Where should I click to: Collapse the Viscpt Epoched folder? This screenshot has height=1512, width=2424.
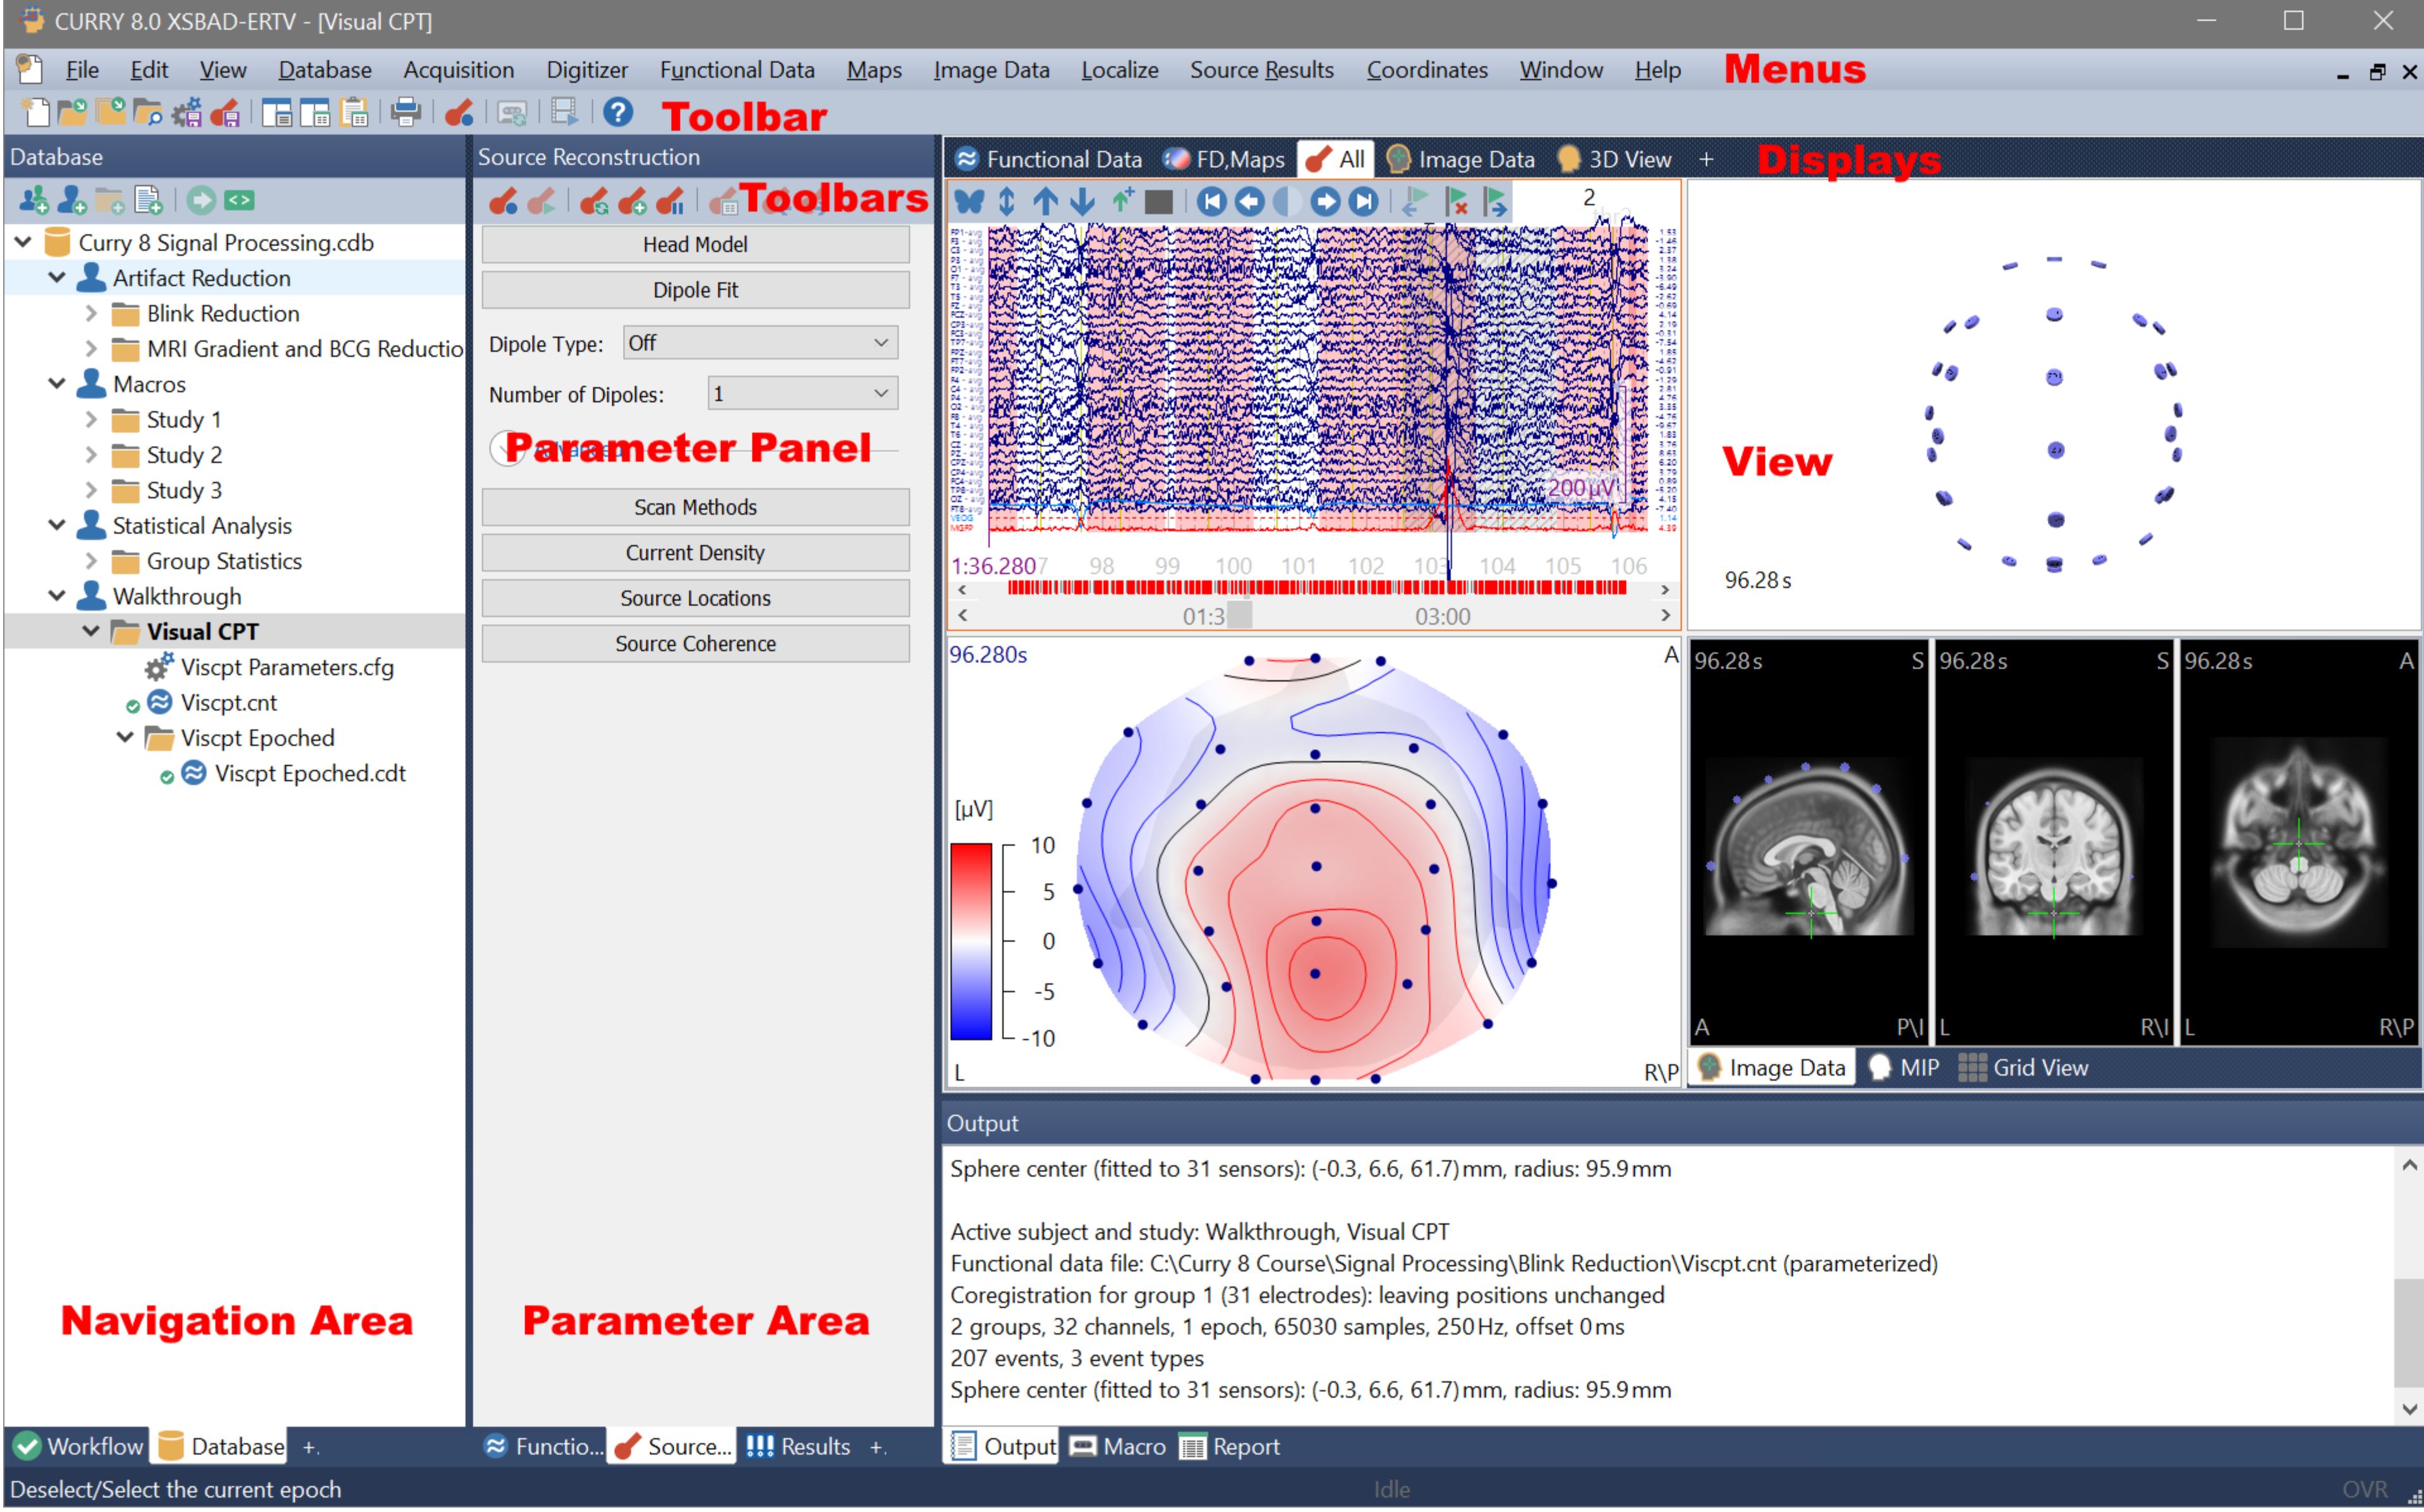click(x=125, y=737)
